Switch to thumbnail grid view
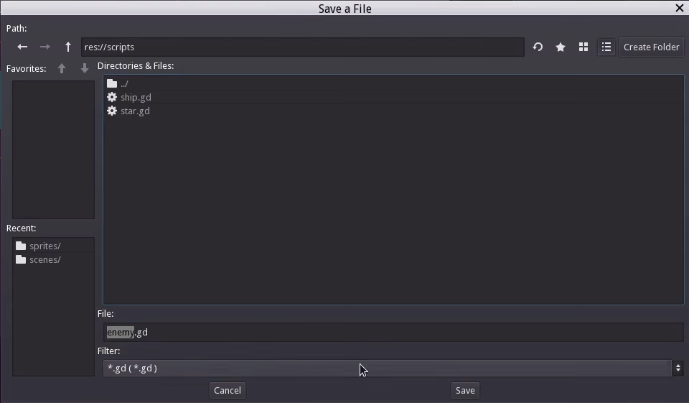 point(583,47)
